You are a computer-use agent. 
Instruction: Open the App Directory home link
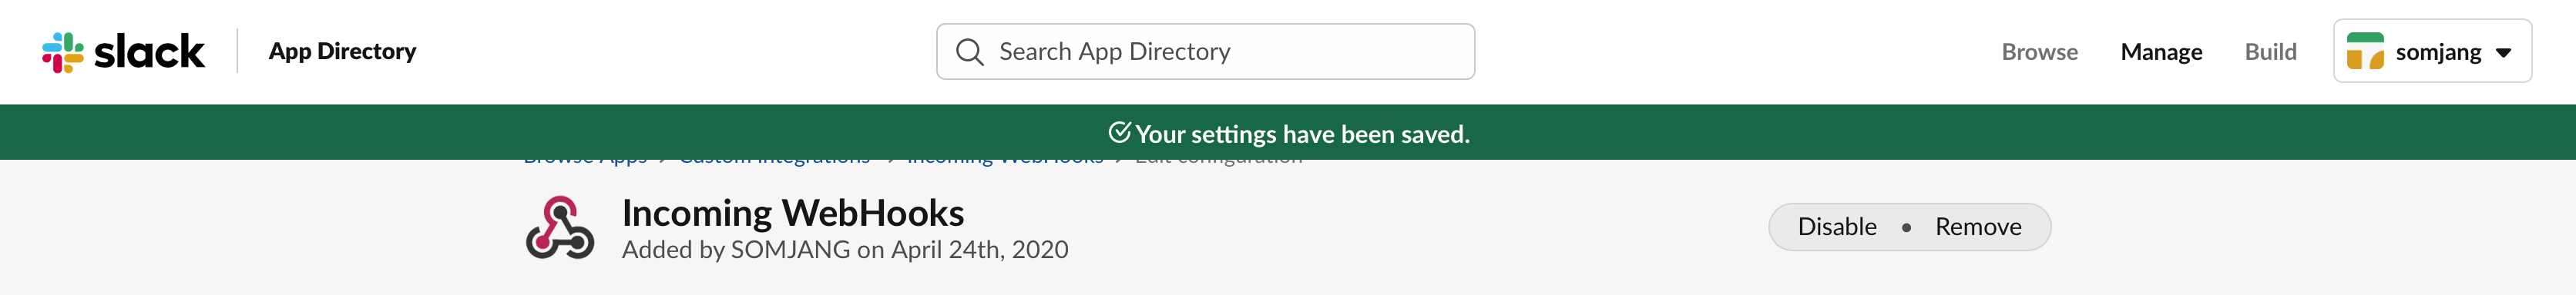pos(342,51)
